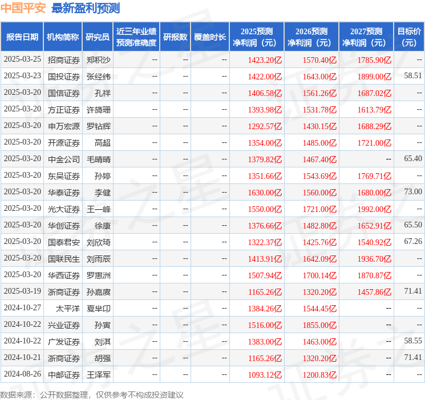
Task: Click the 申万宏源 institution cell
Action: [64, 126]
